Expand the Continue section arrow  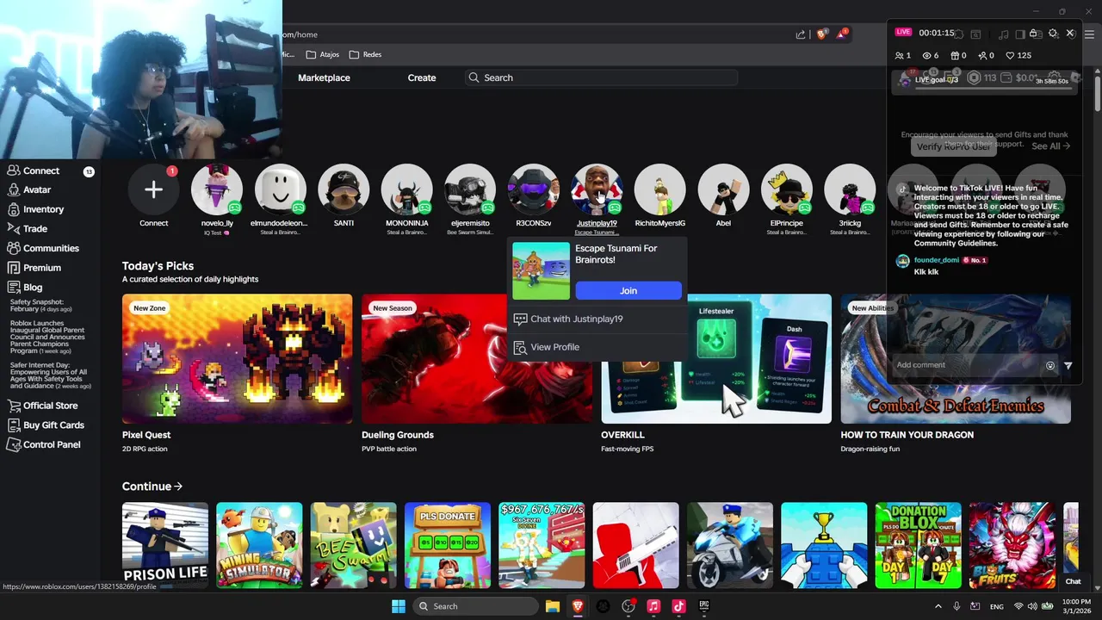[178, 487]
